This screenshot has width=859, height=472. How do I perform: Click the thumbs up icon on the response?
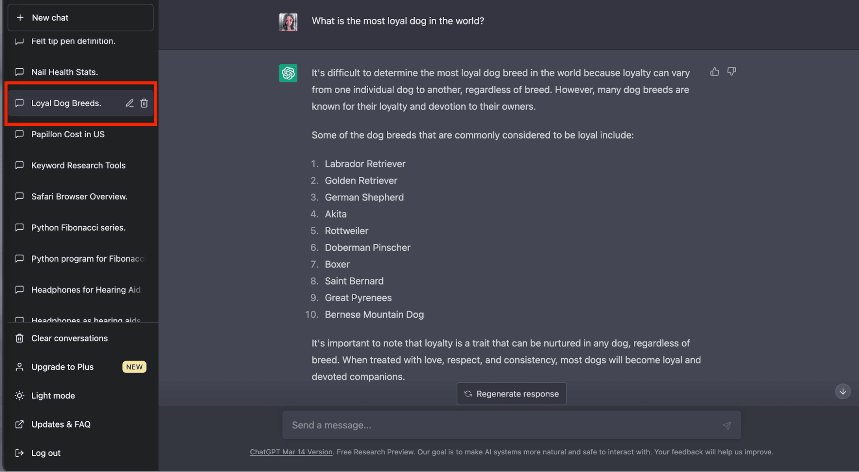tap(715, 72)
